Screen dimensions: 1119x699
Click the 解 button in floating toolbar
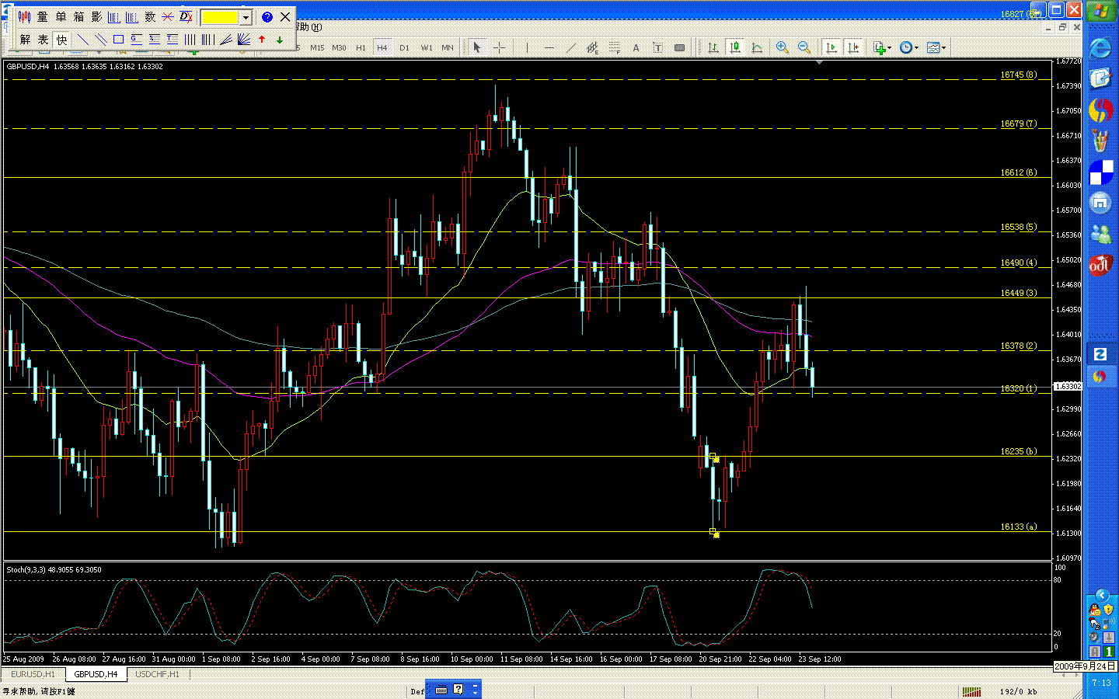[x=26, y=40]
